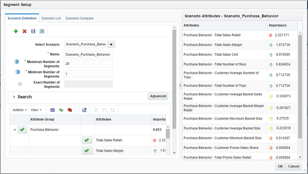Viewport: 308px width, 174px height.
Task: Collapse the Purchase Behavior tree row
Action: tap(14, 129)
